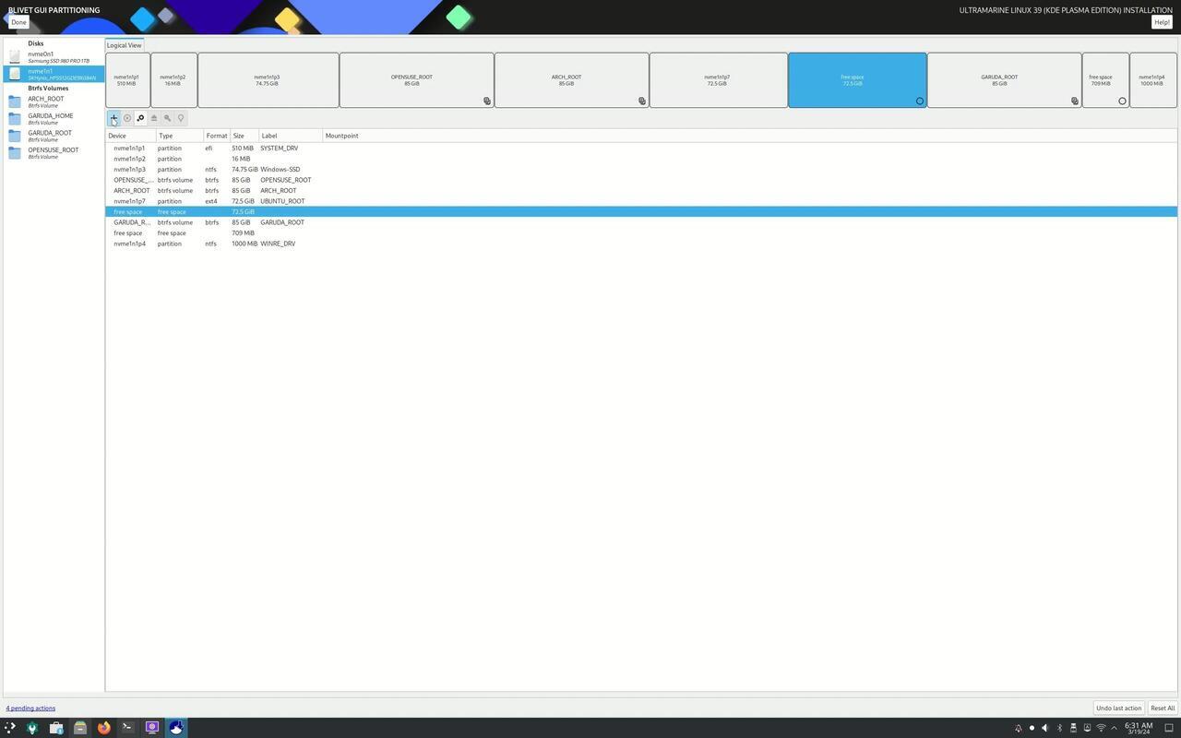This screenshot has width=1181, height=738.
Task: Select the nvme1n1p7 UBUNTU_ROOT table row
Action: (x=641, y=201)
